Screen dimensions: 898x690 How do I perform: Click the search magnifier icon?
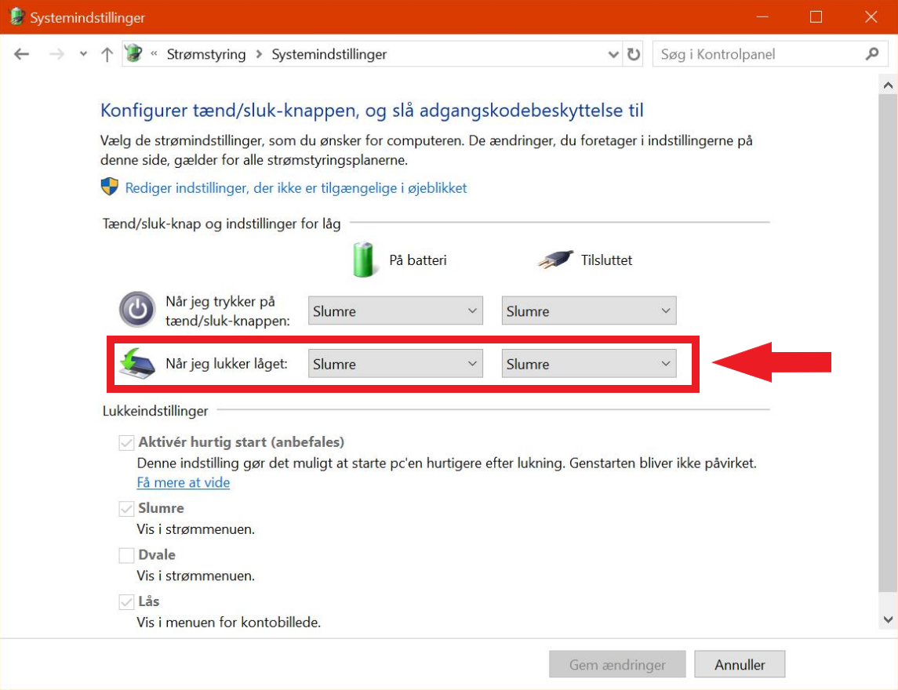(872, 54)
